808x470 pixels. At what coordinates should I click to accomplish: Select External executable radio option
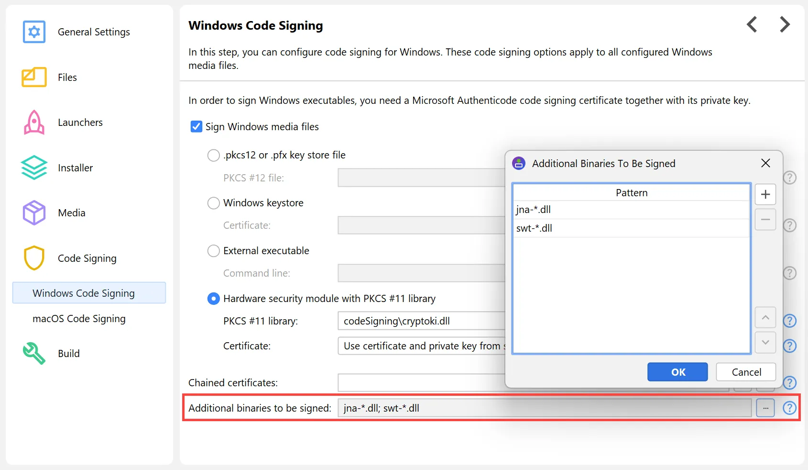click(x=213, y=251)
